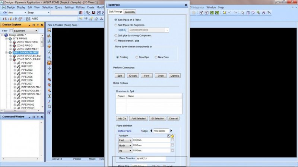Tick the checkbox beside Up coordinate
Screen dimensions: 298x167
pos(172,150)
